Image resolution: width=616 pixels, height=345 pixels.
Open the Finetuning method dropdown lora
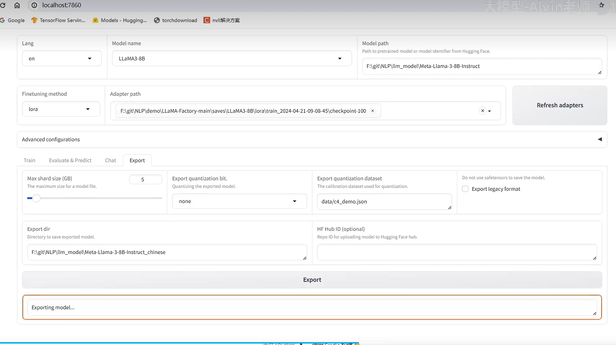click(61, 109)
